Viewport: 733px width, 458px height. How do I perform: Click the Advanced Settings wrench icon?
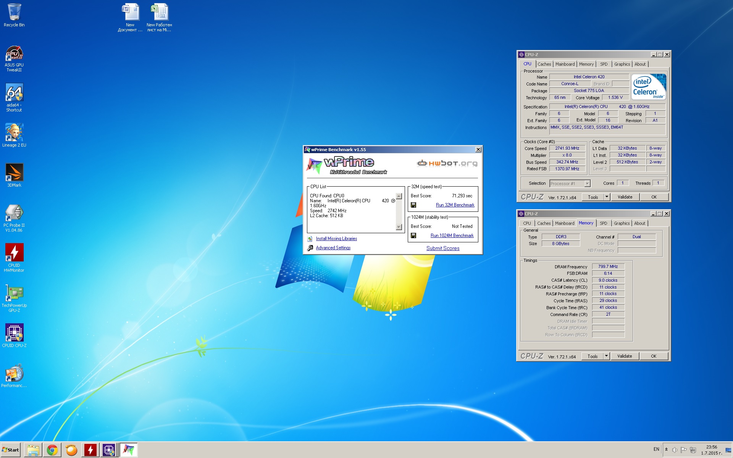310,248
